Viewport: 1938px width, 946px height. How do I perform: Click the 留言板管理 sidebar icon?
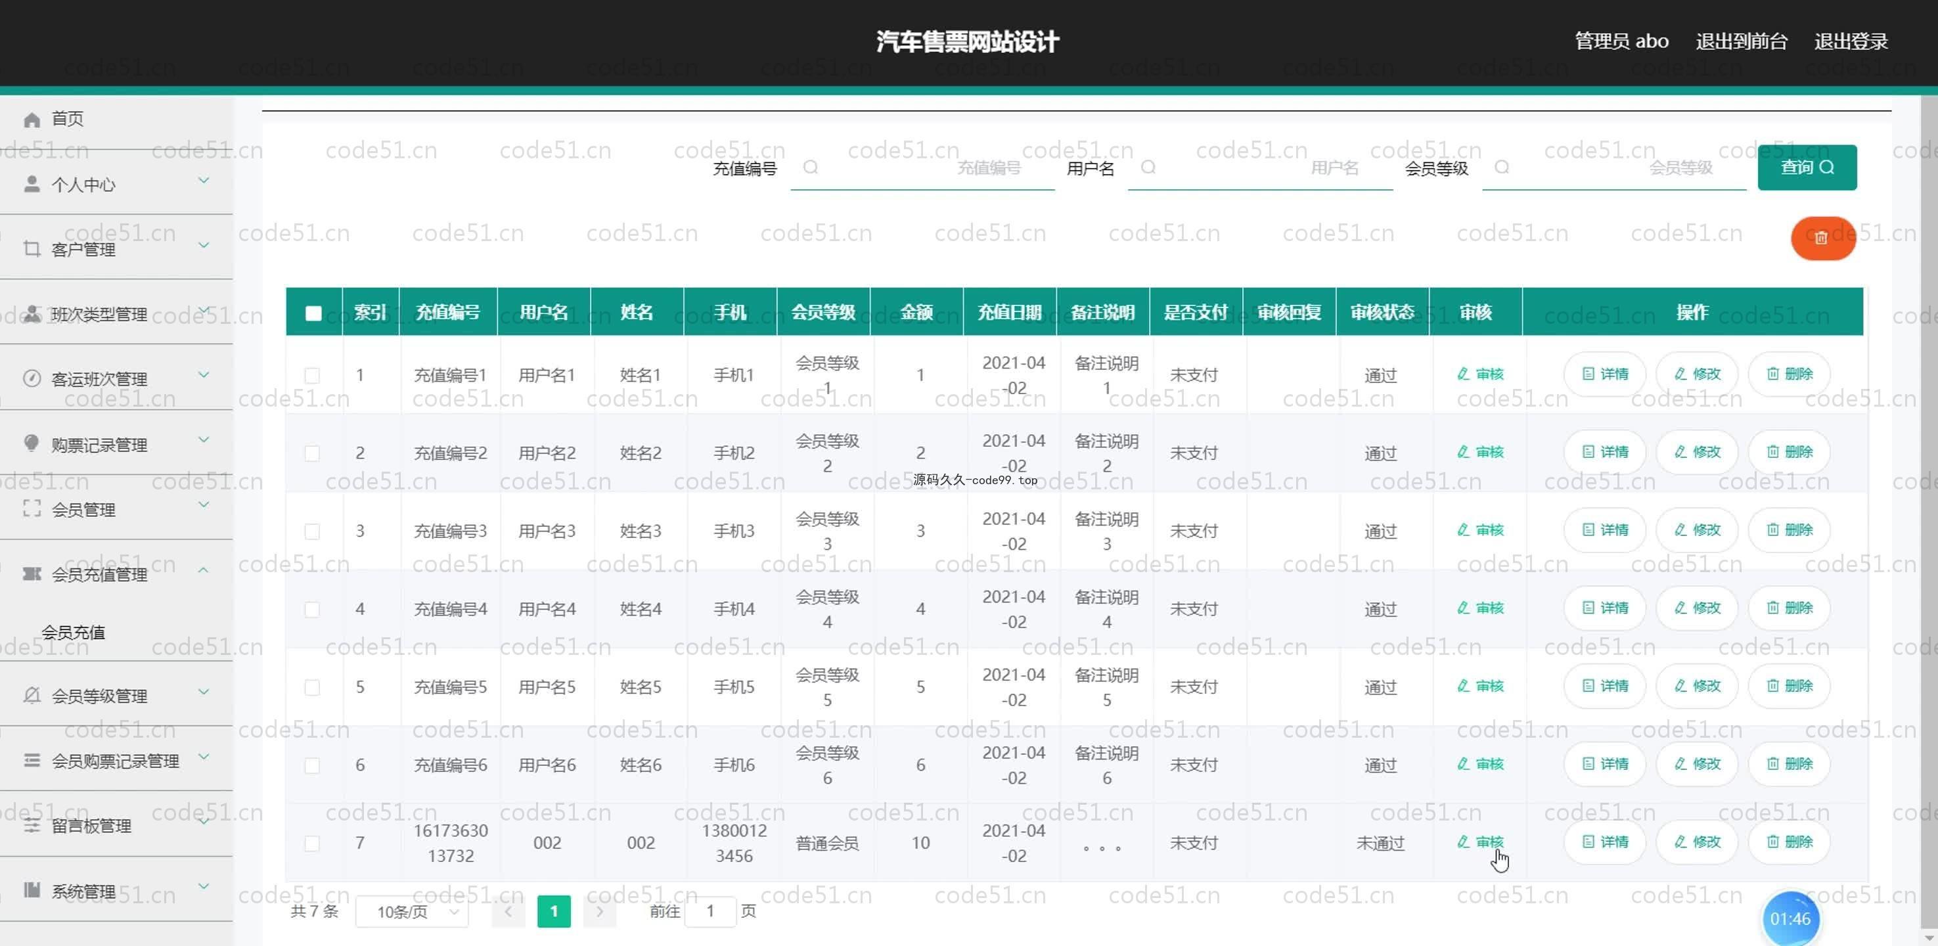pyautogui.click(x=32, y=826)
